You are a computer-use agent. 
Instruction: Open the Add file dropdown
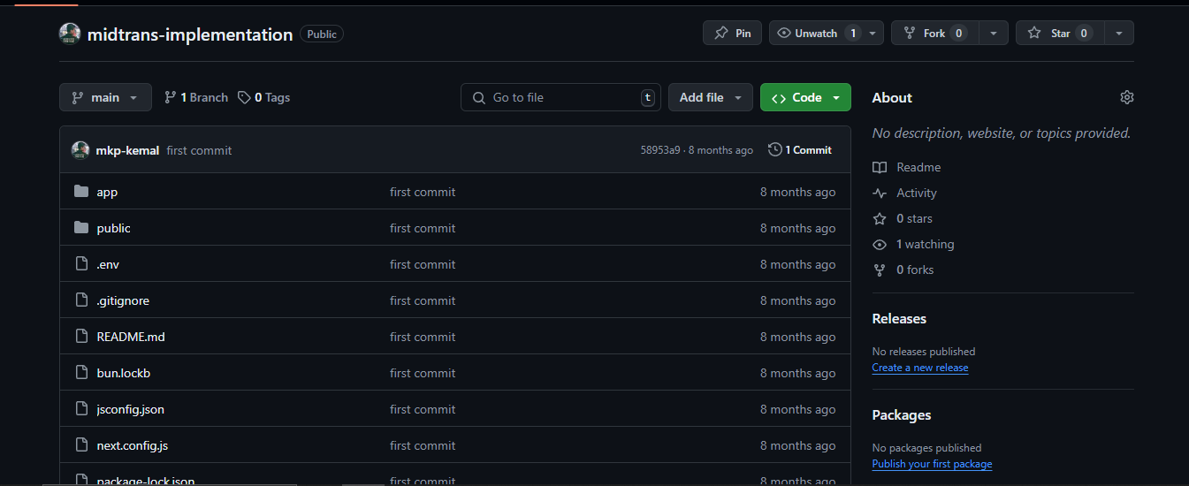click(x=710, y=97)
